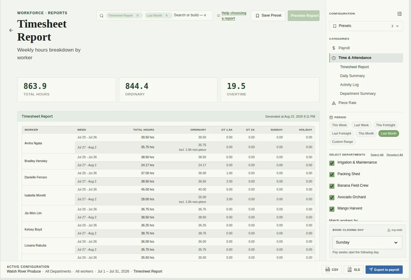Screen dimensions: 411x280
Task: Click the Time & Attendance clock icon
Action: pyautogui.click(x=334, y=58)
